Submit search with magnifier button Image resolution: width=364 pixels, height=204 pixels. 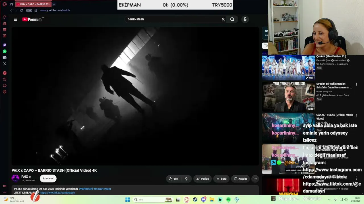pyautogui.click(x=232, y=19)
